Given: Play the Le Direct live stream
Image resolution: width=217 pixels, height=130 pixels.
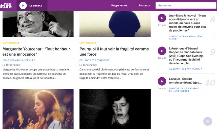Looking at the screenshot, I should point(23,5).
